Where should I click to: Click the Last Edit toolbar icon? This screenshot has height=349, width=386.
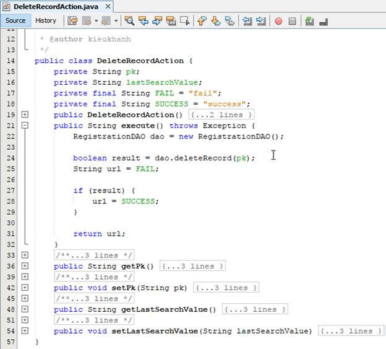[x=72, y=21]
